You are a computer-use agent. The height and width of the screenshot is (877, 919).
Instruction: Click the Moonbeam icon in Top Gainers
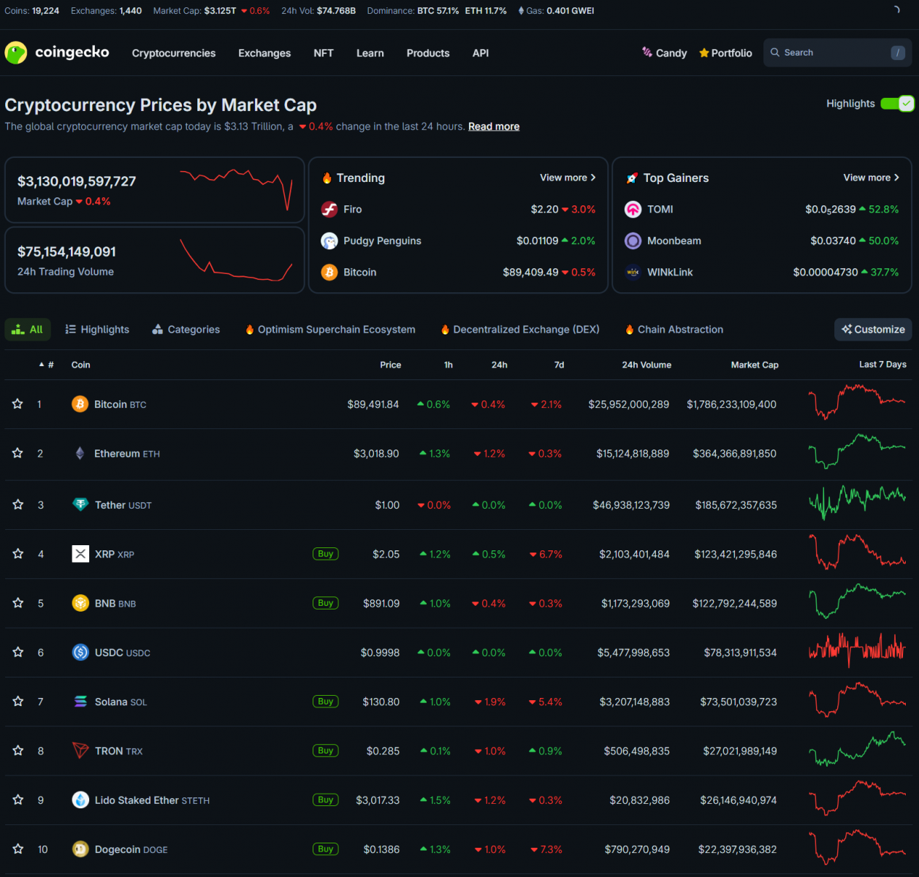coord(633,241)
